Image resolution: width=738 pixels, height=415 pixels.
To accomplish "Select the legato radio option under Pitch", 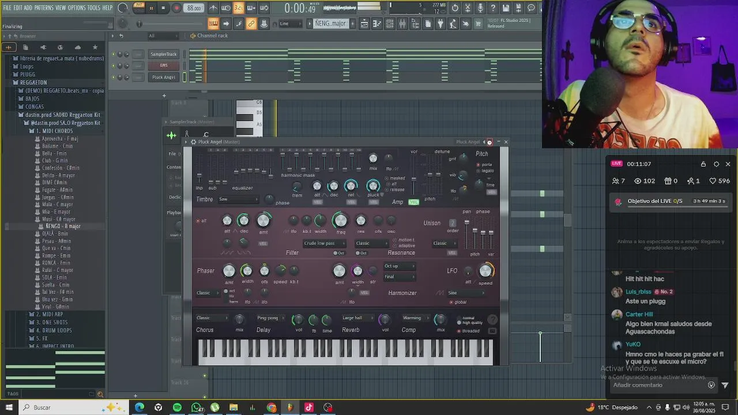I will point(485,171).
